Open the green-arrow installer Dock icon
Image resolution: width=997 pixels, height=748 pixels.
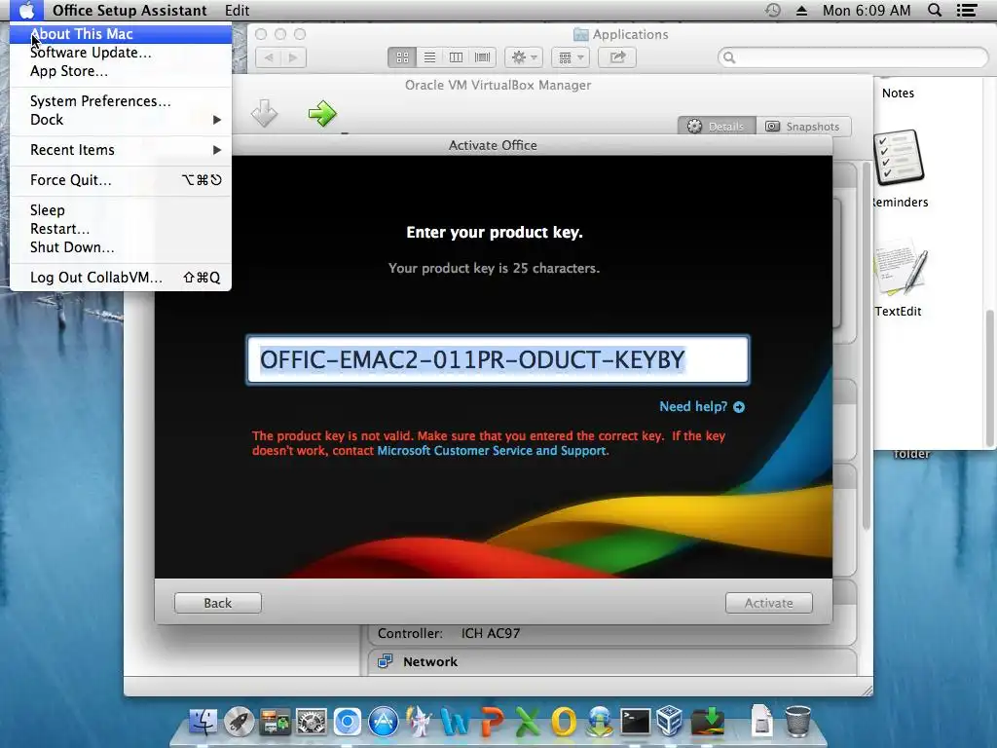[708, 722]
